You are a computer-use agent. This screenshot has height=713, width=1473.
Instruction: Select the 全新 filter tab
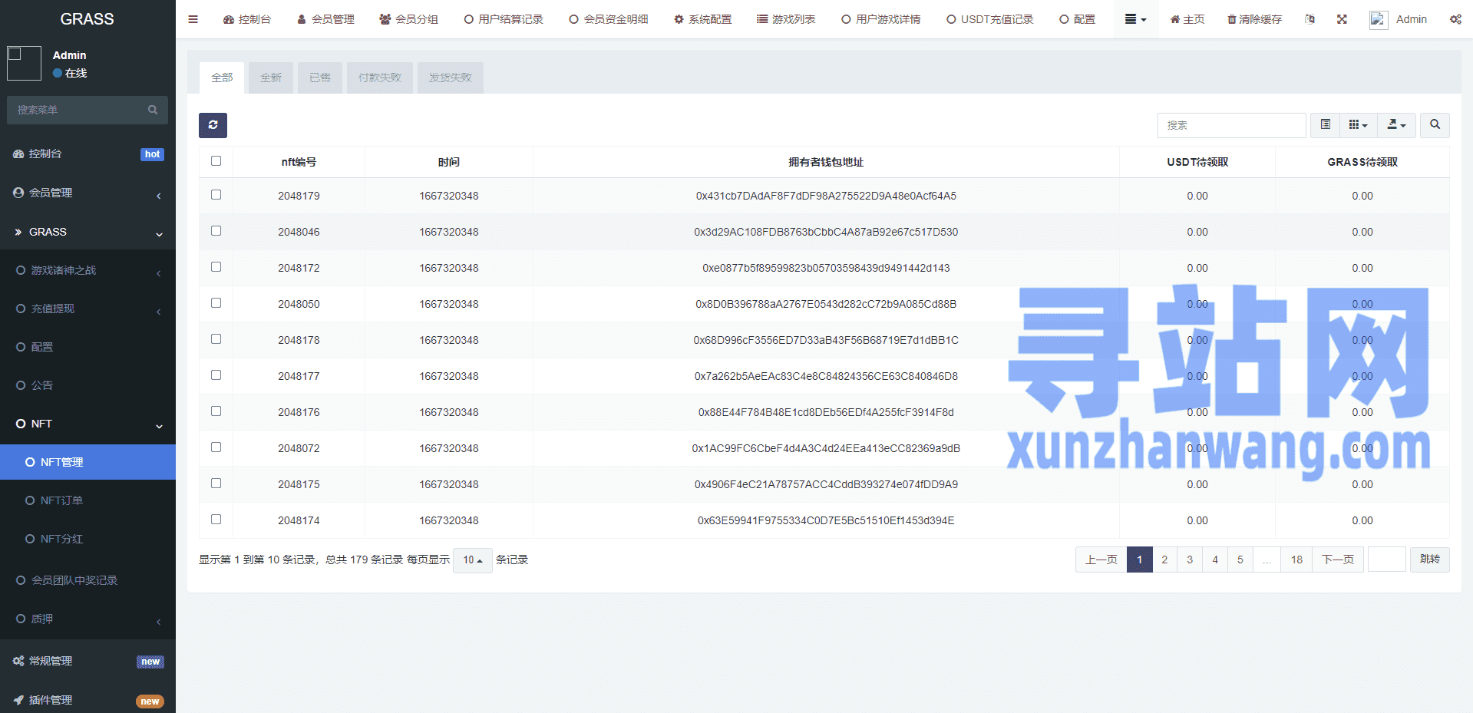tap(271, 78)
